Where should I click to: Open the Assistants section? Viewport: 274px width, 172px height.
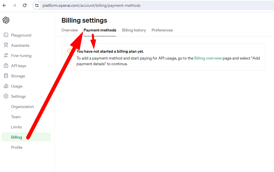coord(20,45)
